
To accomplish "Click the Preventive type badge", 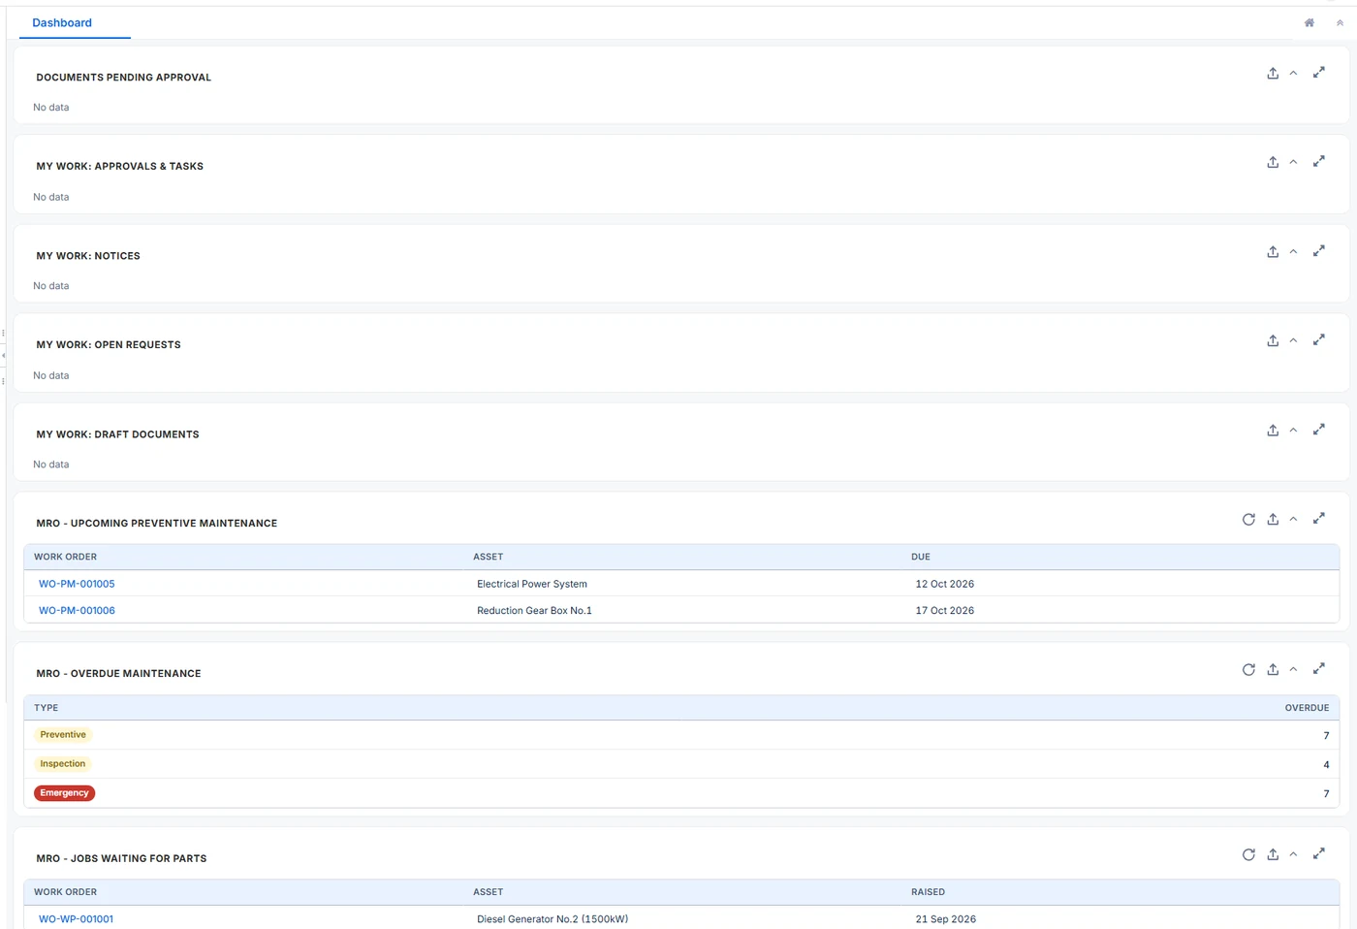I will click(63, 734).
